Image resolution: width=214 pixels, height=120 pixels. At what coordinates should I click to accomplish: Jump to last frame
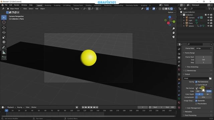point(97,107)
